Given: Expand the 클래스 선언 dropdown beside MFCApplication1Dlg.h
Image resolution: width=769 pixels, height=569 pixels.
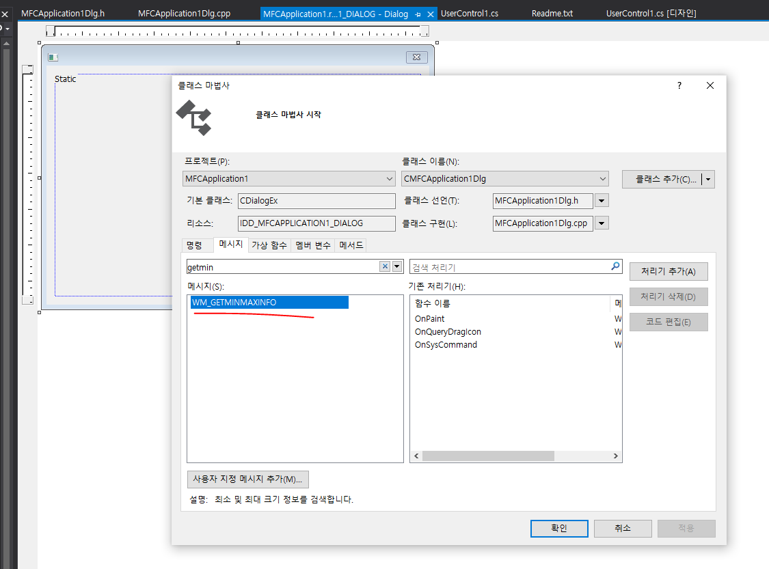Looking at the screenshot, I should (x=601, y=200).
